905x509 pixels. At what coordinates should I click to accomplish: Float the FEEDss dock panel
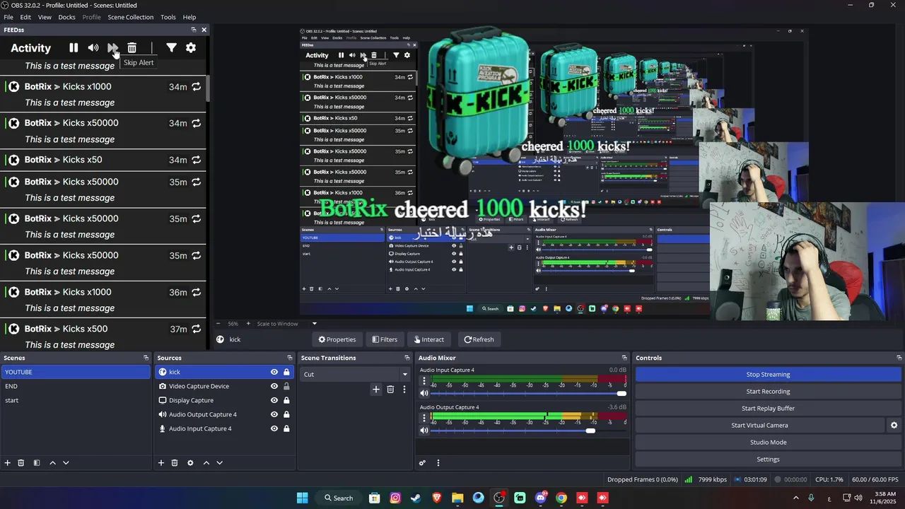pyautogui.click(x=194, y=30)
